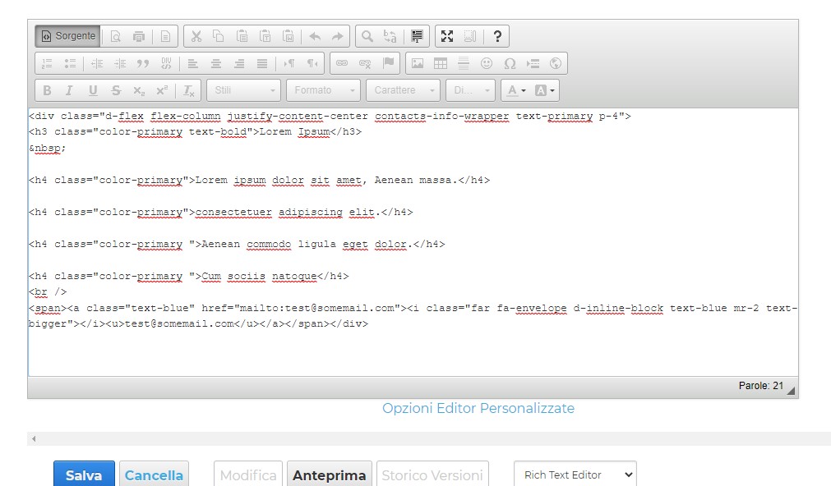831x486 pixels.
Task: Select the Cut icon
Action: [x=196, y=35]
